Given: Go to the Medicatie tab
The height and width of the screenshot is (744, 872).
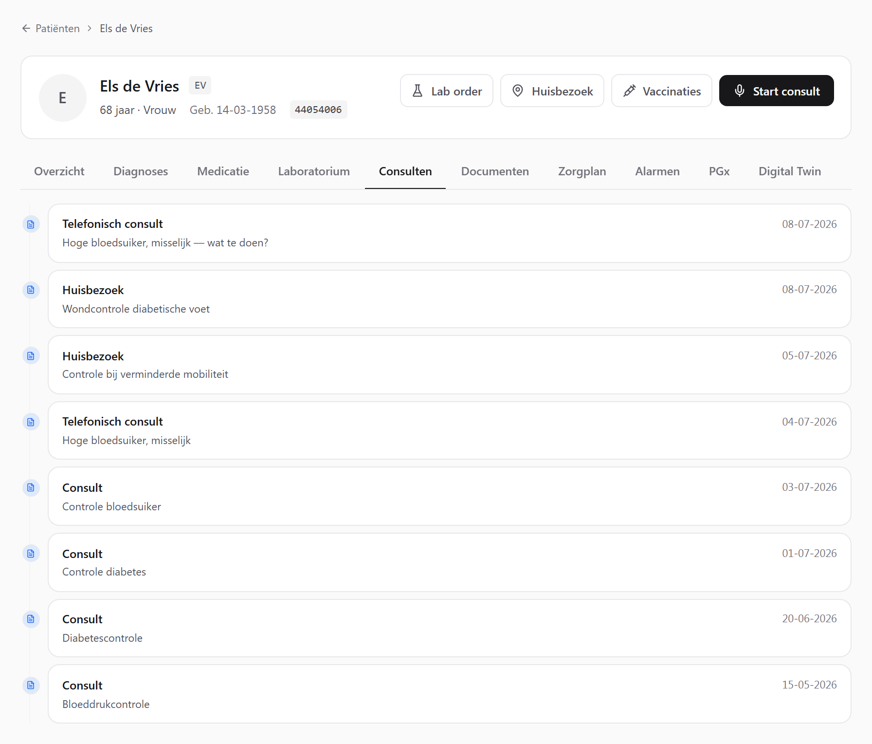Looking at the screenshot, I should tap(223, 171).
